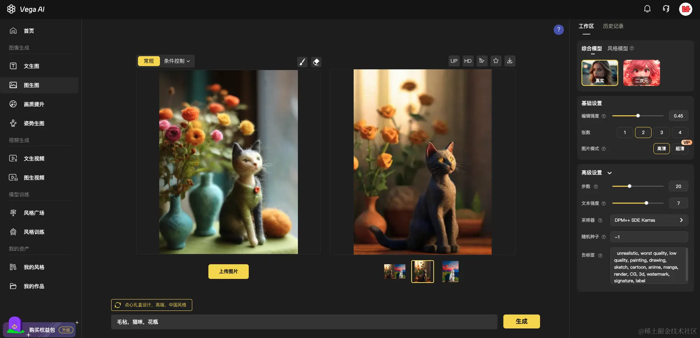Open 我的作品 my works
700x338 pixels.
click(39, 286)
